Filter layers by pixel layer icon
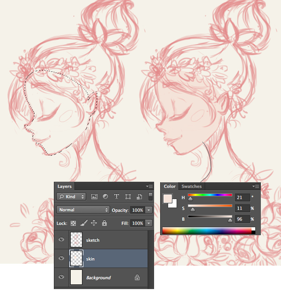This screenshot has width=281, height=290. (94, 196)
